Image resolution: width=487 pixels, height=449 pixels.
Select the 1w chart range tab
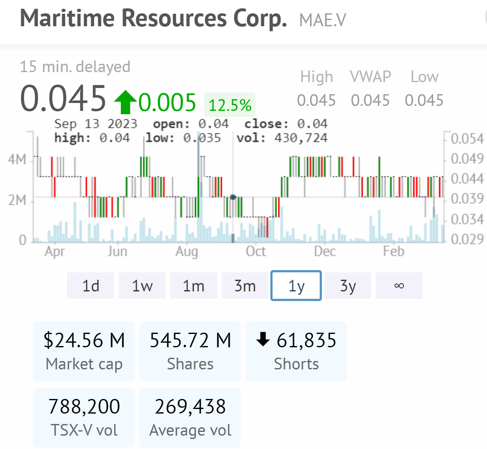coord(142,286)
